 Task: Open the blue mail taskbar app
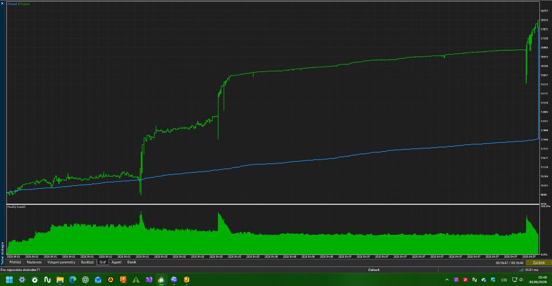coord(98,280)
